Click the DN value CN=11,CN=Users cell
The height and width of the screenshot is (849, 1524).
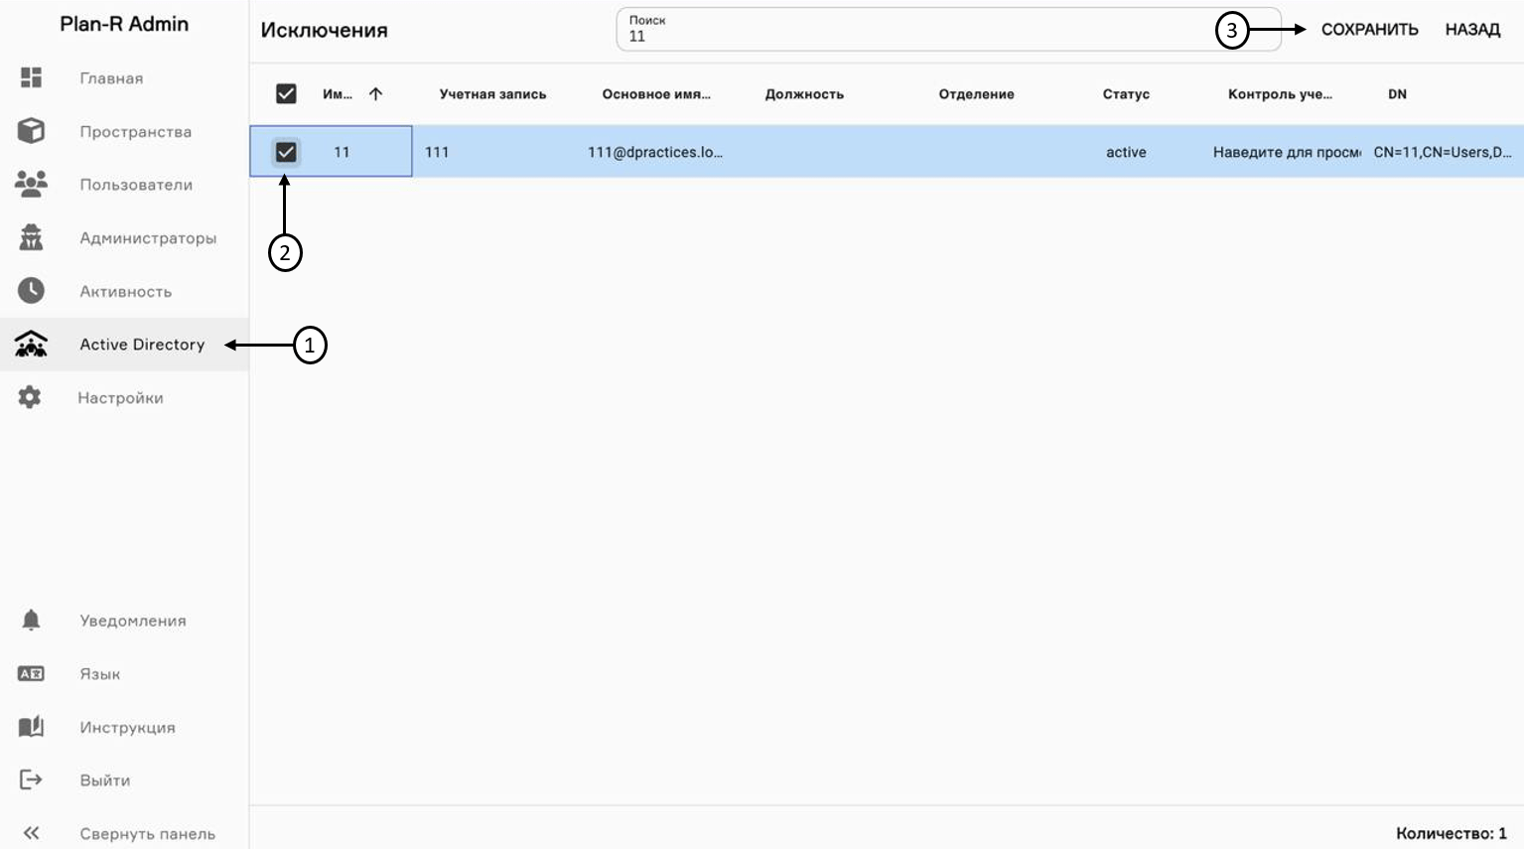1442,152
